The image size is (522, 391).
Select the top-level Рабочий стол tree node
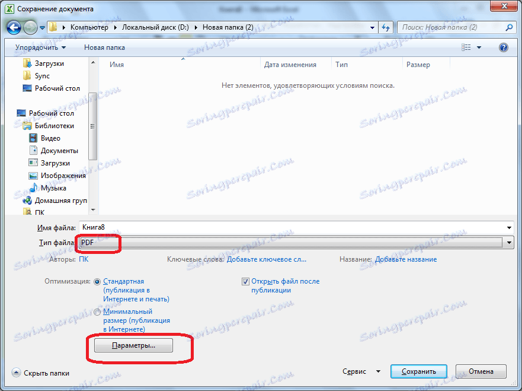tap(45, 113)
